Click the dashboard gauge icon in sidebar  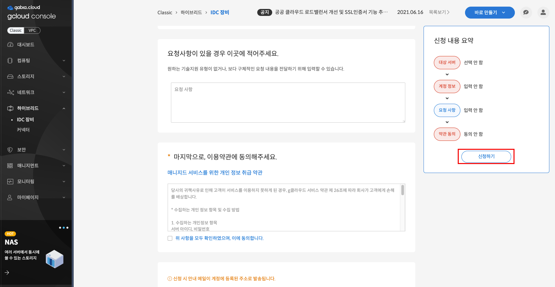[x=10, y=45]
